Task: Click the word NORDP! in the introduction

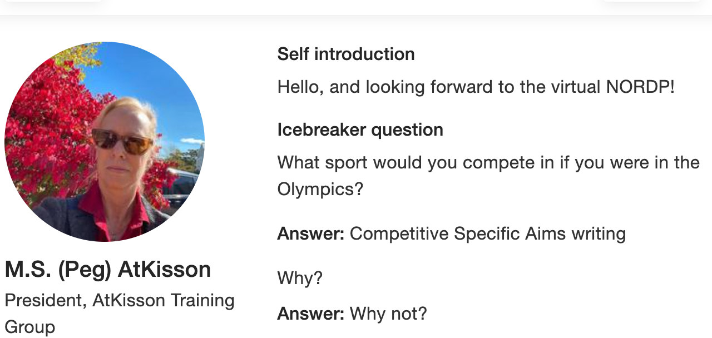Action: click(x=640, y=87)
